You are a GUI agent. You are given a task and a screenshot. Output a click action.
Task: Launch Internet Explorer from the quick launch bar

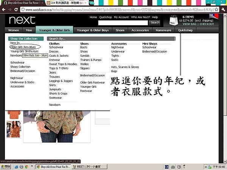pyautogui.click(x=16, y=167)
